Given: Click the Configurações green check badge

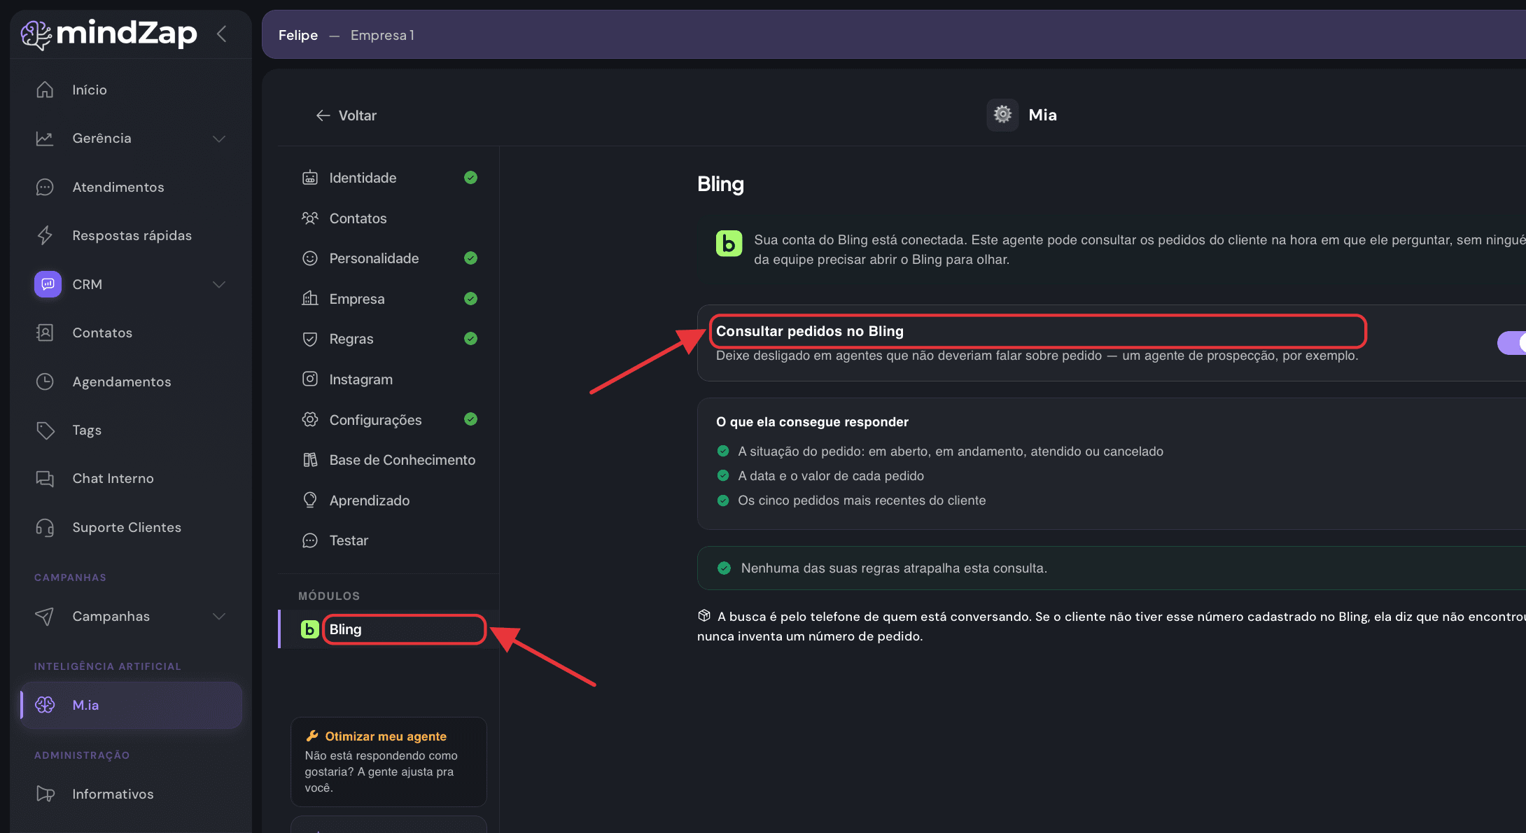Looking at the screenshot, I should [x=471, y=419].
